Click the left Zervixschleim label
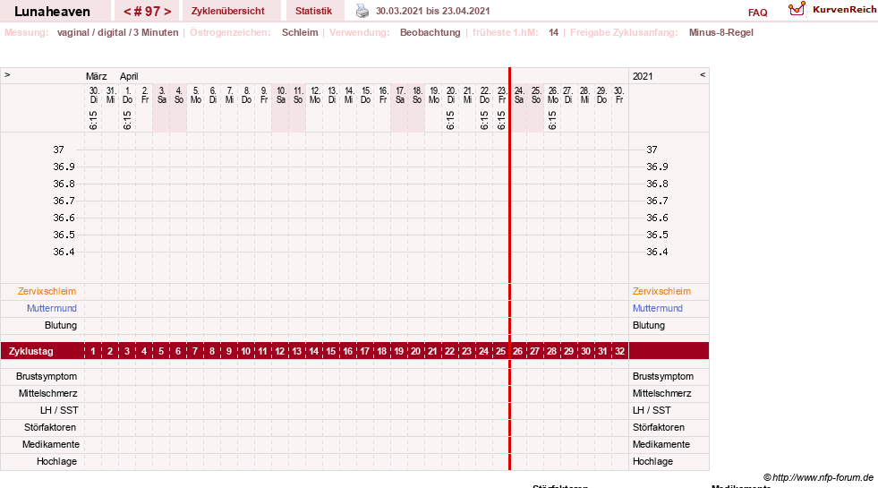Screen dimensions: 878x488 point(47,291)
